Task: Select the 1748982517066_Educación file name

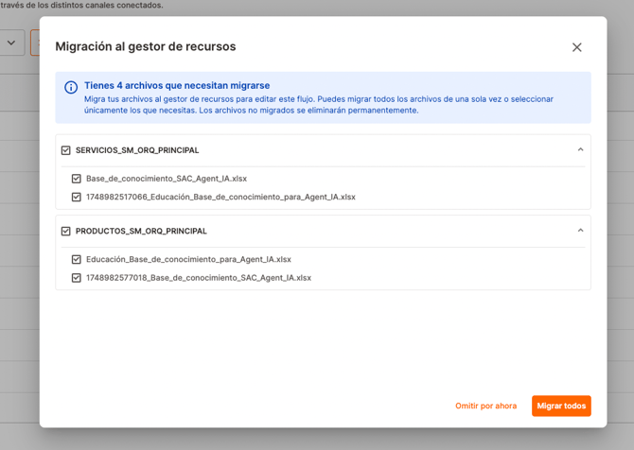Action: click(x=220, y=198)
